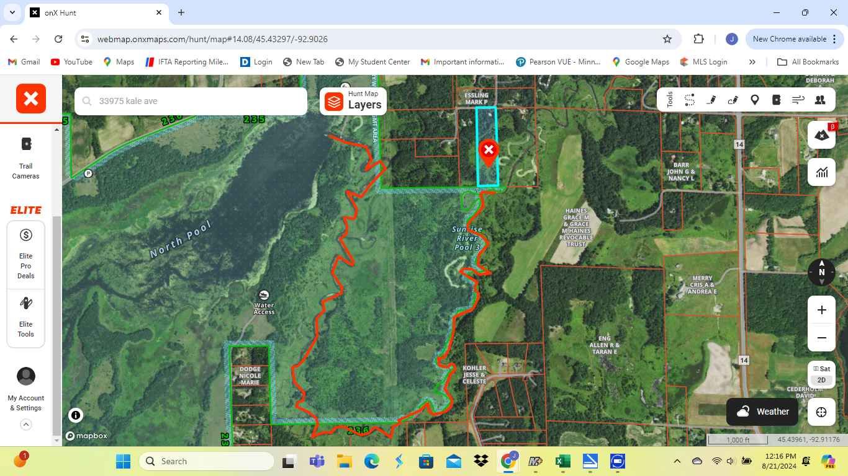Open the Weather panel
The width and height of the screenshot is (848, 476).
point(763,412)
